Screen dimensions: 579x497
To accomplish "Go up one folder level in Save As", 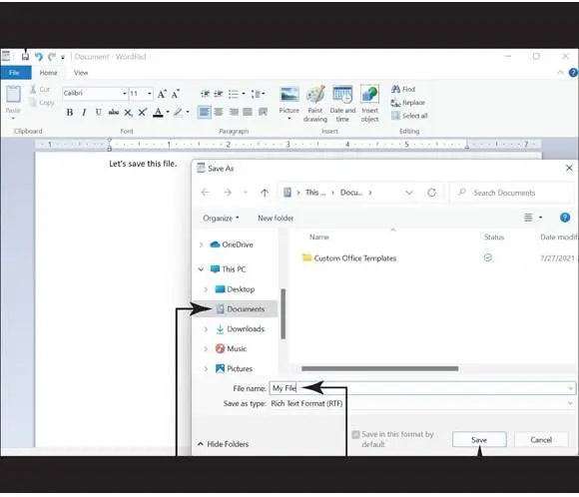I will coord(265,193).
